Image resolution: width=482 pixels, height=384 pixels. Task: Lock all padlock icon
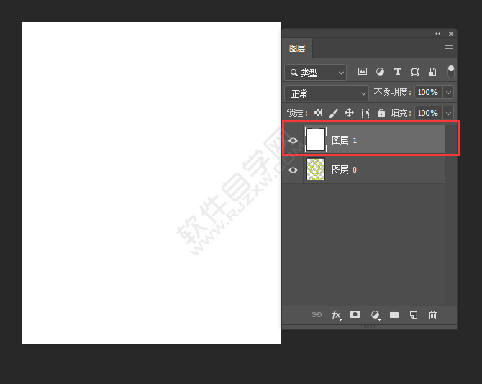point(381,113)
